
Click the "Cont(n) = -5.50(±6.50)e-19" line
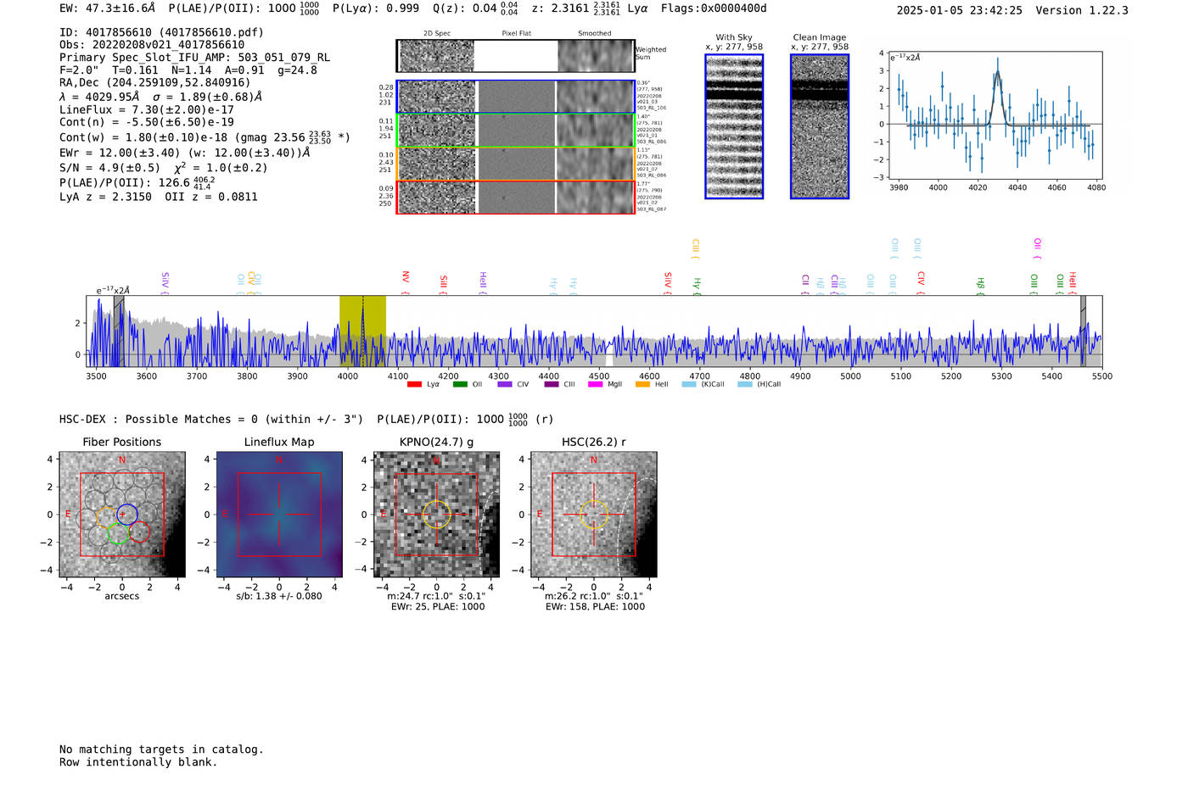147,122
